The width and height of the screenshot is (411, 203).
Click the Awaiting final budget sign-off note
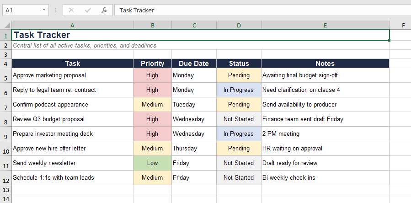[x=326, y=75]
